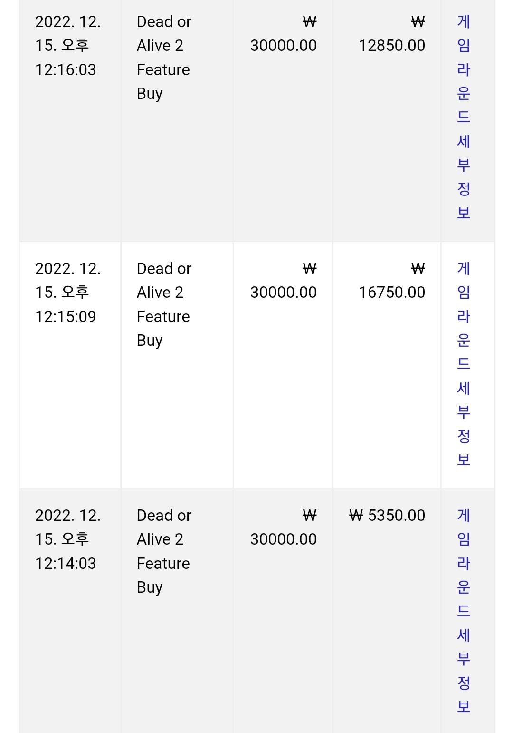Click 30000.00 bet amount in 12:15:09 row
This screenshot has height=733, width=513.
284,293
